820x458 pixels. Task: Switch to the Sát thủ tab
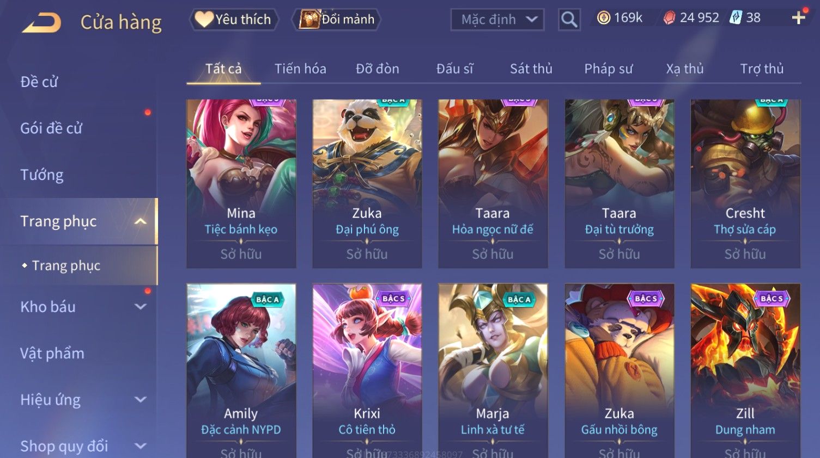[531, 69]
